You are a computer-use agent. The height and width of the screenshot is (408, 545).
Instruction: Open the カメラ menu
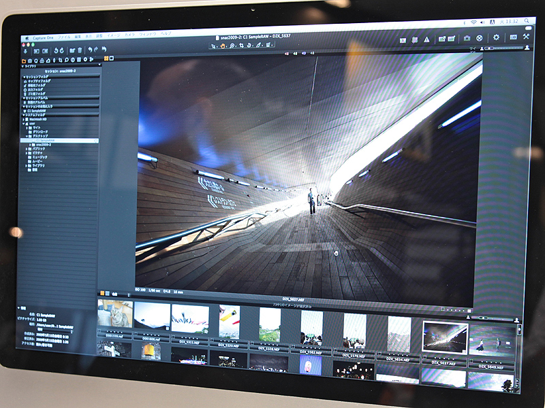(x=129, y=35)
